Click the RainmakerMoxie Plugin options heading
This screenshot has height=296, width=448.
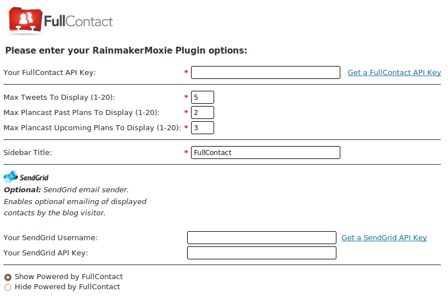click(126, 51)
